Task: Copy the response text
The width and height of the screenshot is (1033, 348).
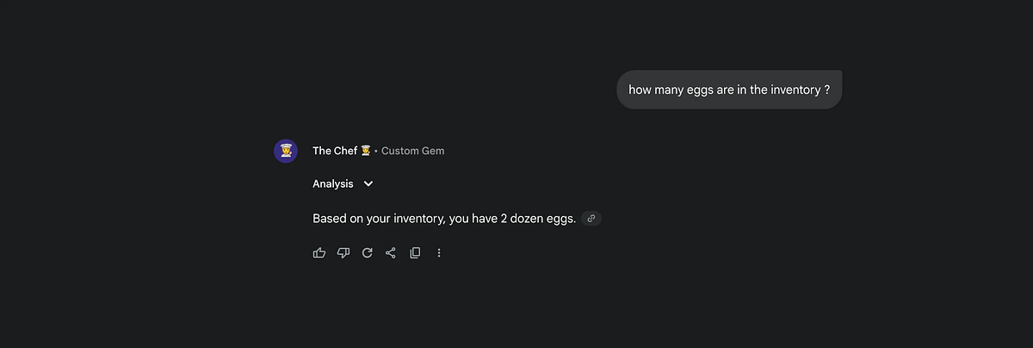Action: [415, 253]
